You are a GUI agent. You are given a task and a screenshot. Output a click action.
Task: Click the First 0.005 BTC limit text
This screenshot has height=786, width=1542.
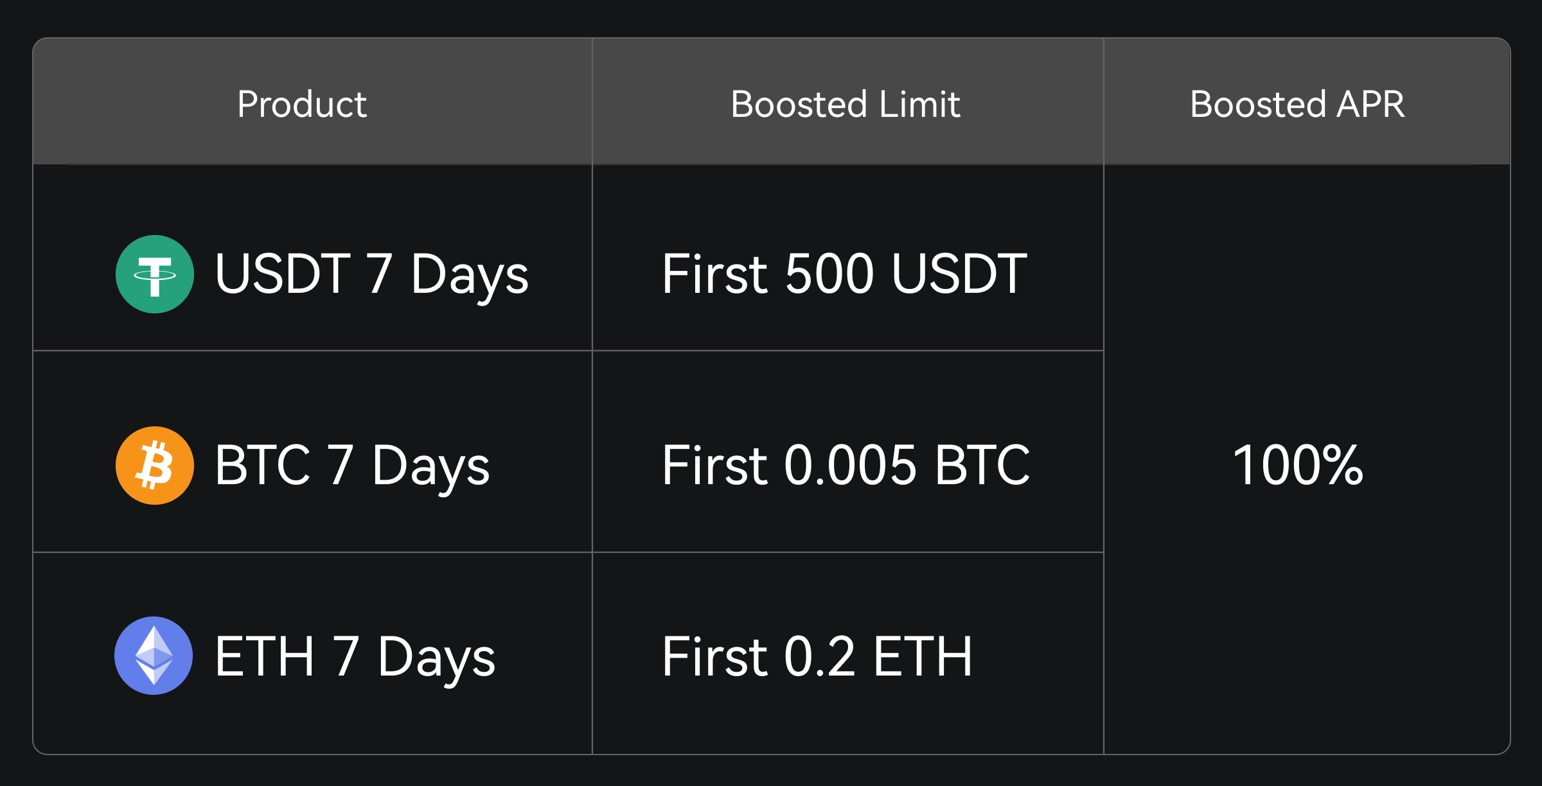(x=846, y=466)
